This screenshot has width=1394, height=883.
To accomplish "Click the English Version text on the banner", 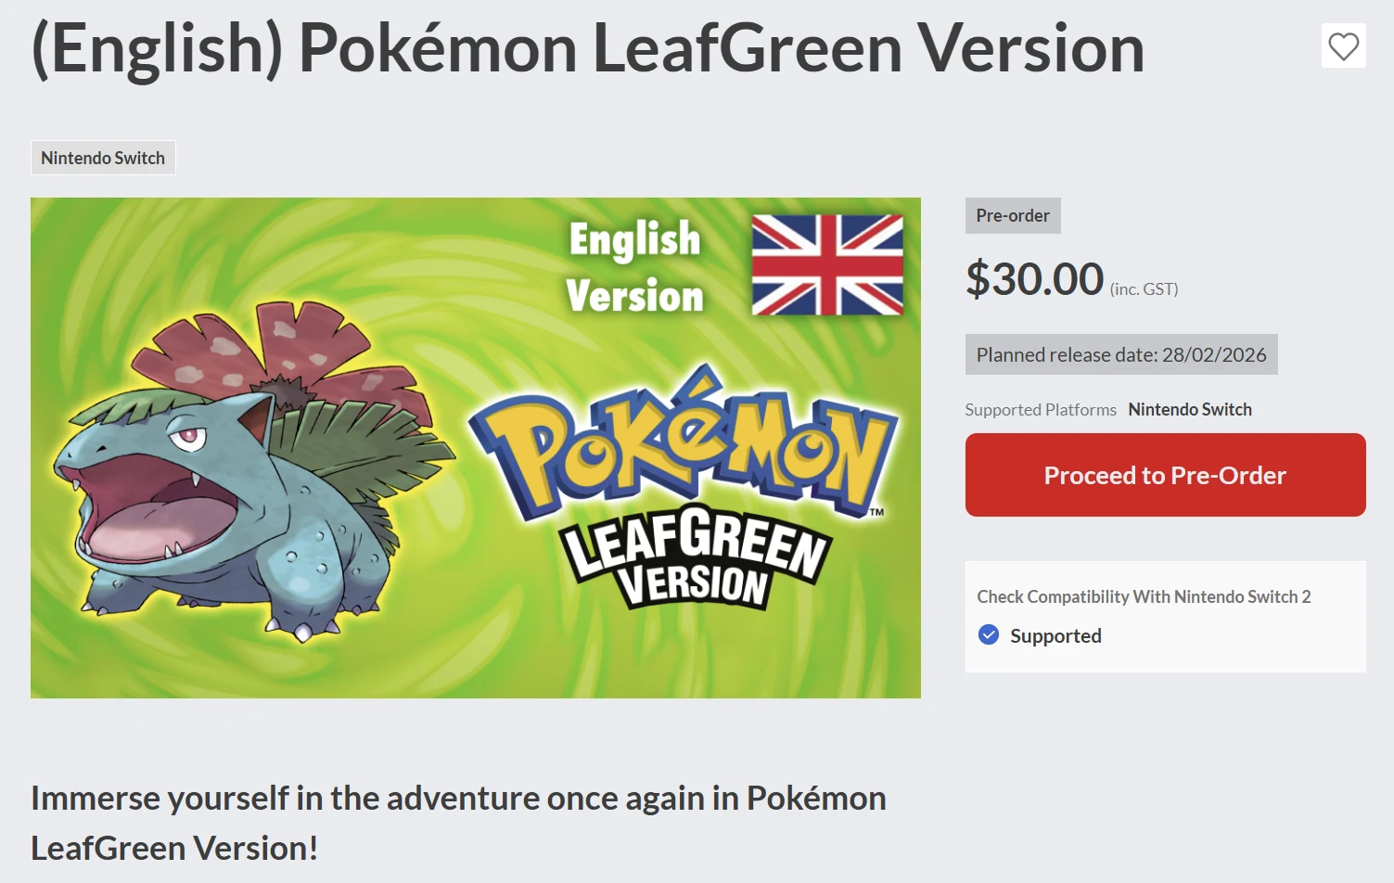I will tap(634, 267).
